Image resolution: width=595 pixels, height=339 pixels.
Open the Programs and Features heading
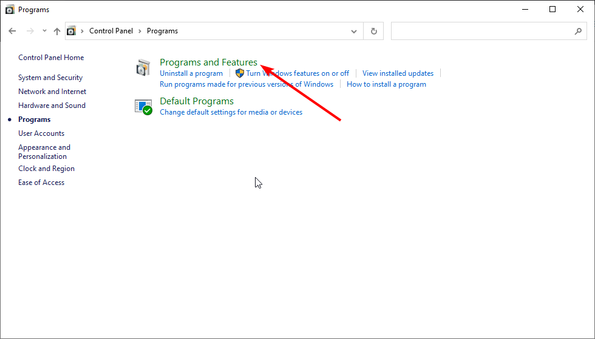[208, 62]
